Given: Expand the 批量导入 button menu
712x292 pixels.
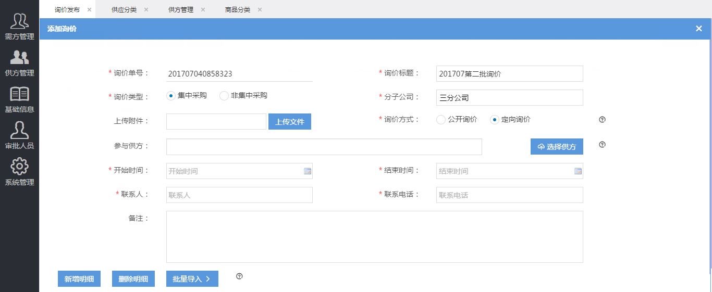Looking at the screenshot, I should [192, 279].
